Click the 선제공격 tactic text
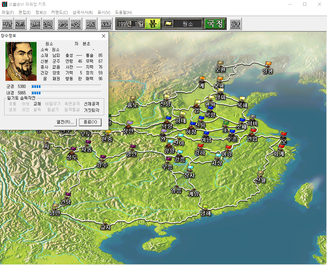Image resolution: width=327 pixels, height=265 pixels. click(x=92, y=104)
